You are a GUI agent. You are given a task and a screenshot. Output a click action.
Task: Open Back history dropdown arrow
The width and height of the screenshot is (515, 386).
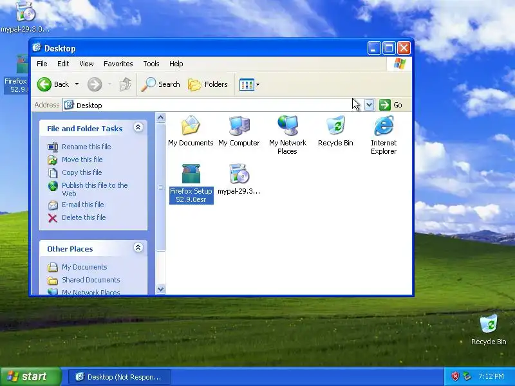tap(77, 84)
